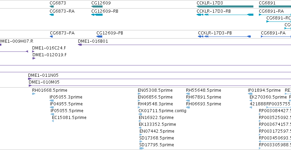This screenshot has width=291, height=150.
Task: Open the CCKLR-17D3-PB label
Action: coord(215,33)
